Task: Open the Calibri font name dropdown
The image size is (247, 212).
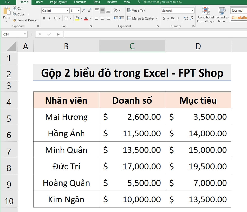Action: [x=68, y=11]
